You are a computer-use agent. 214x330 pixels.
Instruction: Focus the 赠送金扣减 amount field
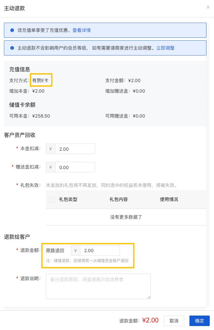point(75,167)
